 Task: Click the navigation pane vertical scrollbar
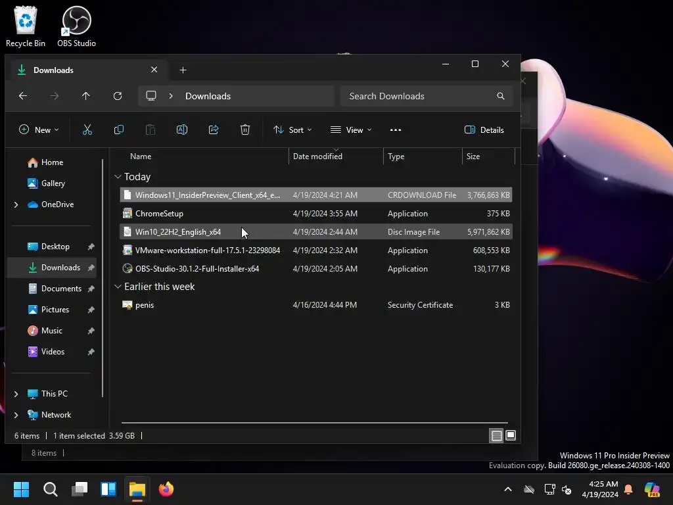coord(103,278)
